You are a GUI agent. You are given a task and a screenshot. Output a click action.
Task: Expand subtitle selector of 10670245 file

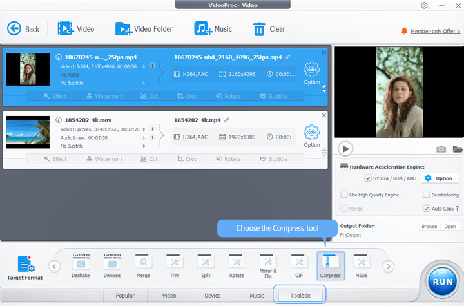tap(144, 83)
